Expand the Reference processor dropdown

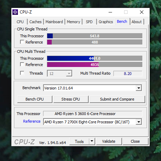(x=139, y=122)
